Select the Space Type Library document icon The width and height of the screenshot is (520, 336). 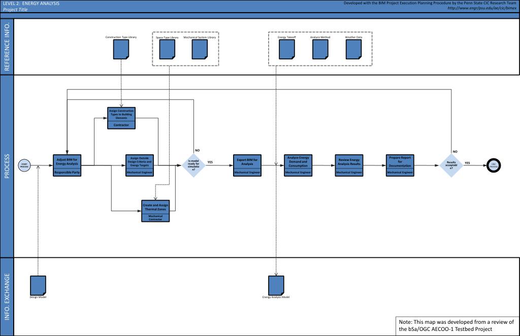(x=167, y=49)
